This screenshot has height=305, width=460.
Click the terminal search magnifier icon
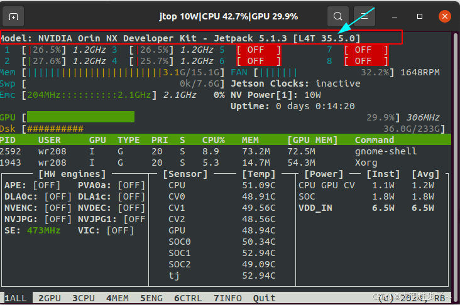[338, 16]
